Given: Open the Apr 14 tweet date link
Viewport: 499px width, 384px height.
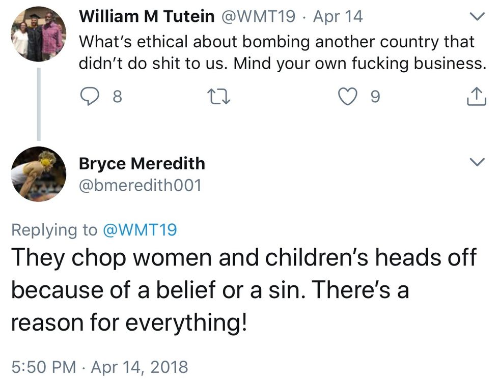Looking at the screenshot, I should 338,17.
